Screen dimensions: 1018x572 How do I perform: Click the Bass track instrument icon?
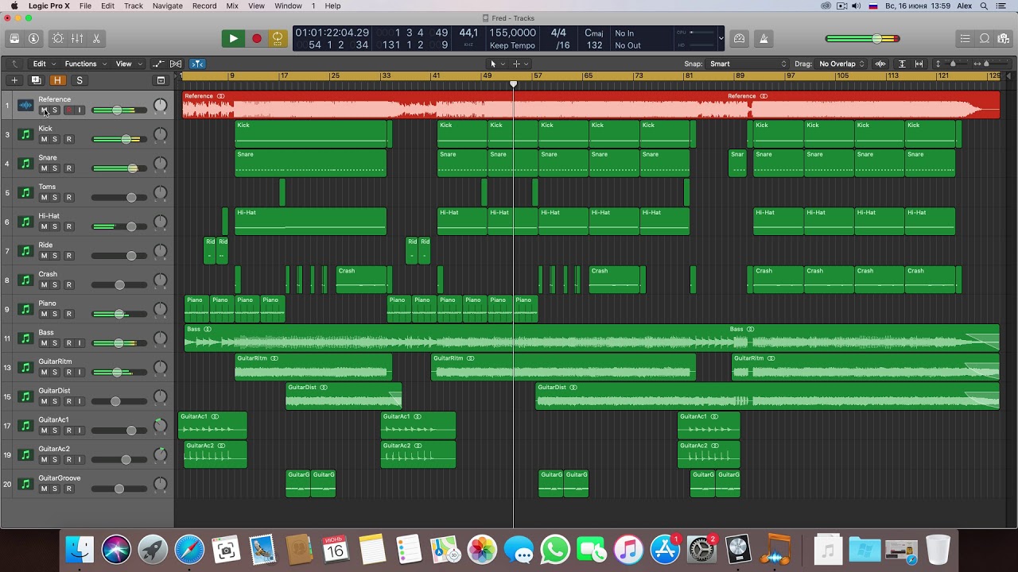pos(25,338)
